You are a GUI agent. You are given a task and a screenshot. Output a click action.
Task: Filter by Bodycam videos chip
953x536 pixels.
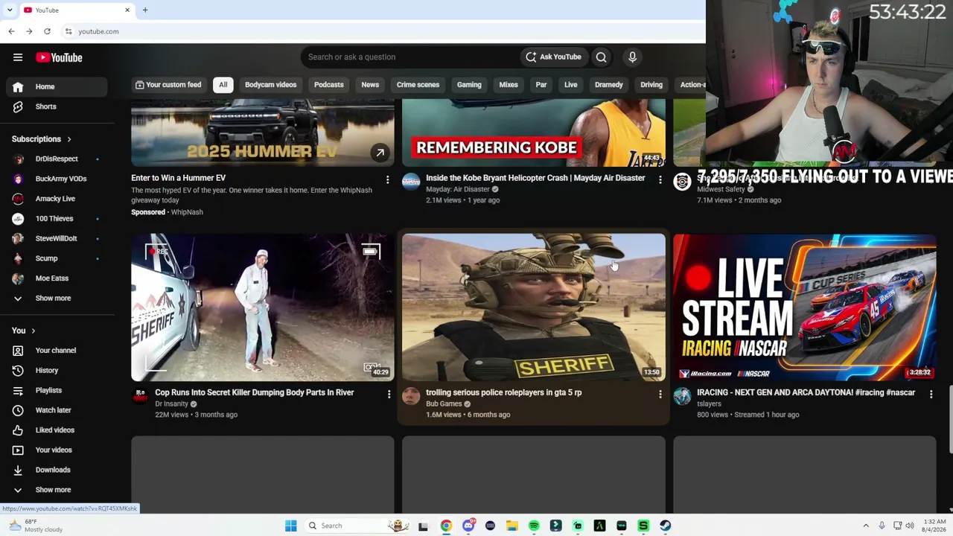point(270,85)
